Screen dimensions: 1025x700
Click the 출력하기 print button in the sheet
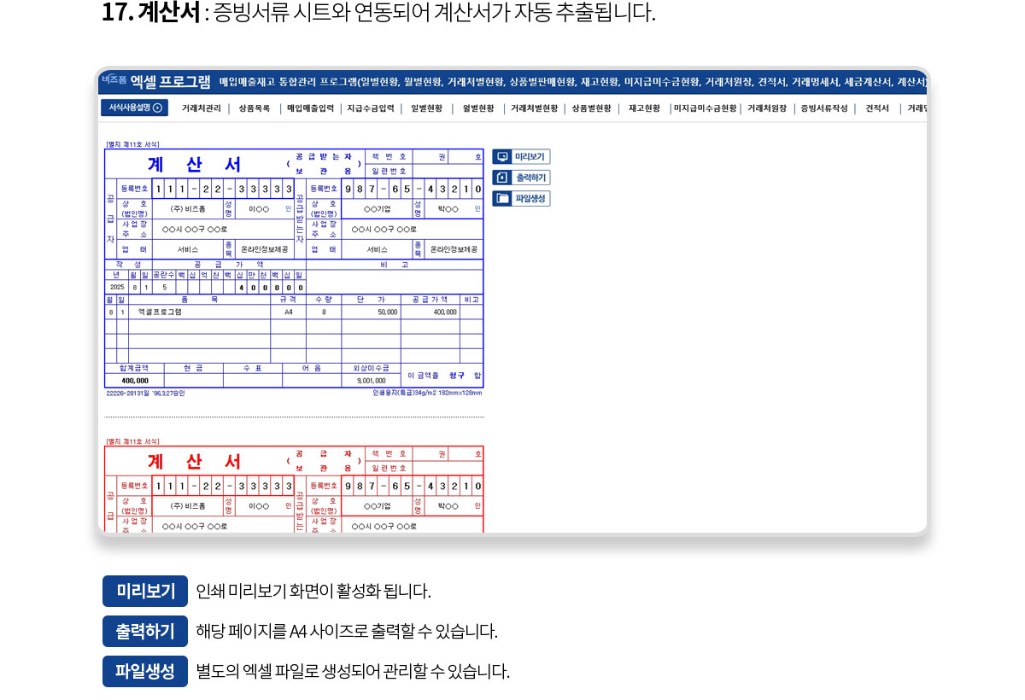(521, 178)
